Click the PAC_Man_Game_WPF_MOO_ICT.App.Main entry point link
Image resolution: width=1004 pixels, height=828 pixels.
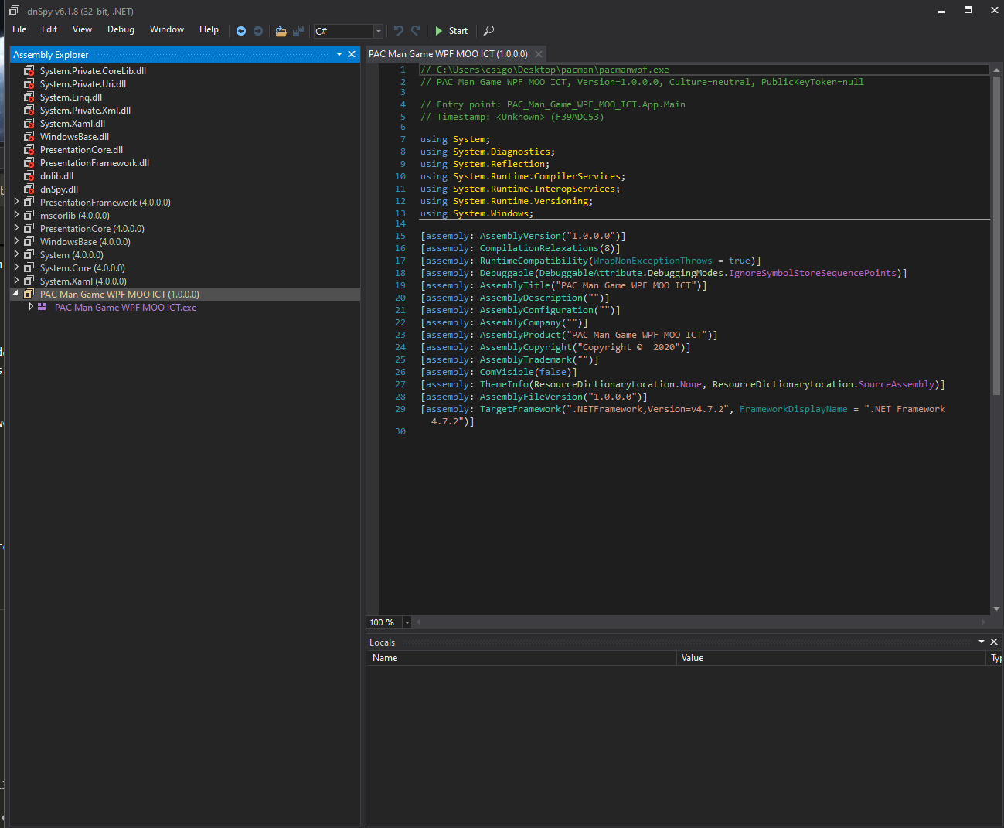(596, 104)
